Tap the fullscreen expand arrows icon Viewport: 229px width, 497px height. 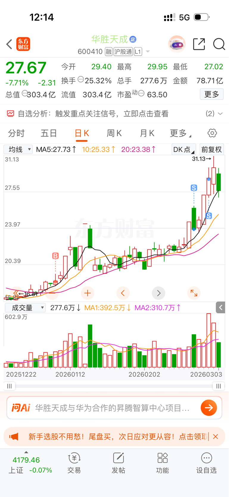point(194,293)
